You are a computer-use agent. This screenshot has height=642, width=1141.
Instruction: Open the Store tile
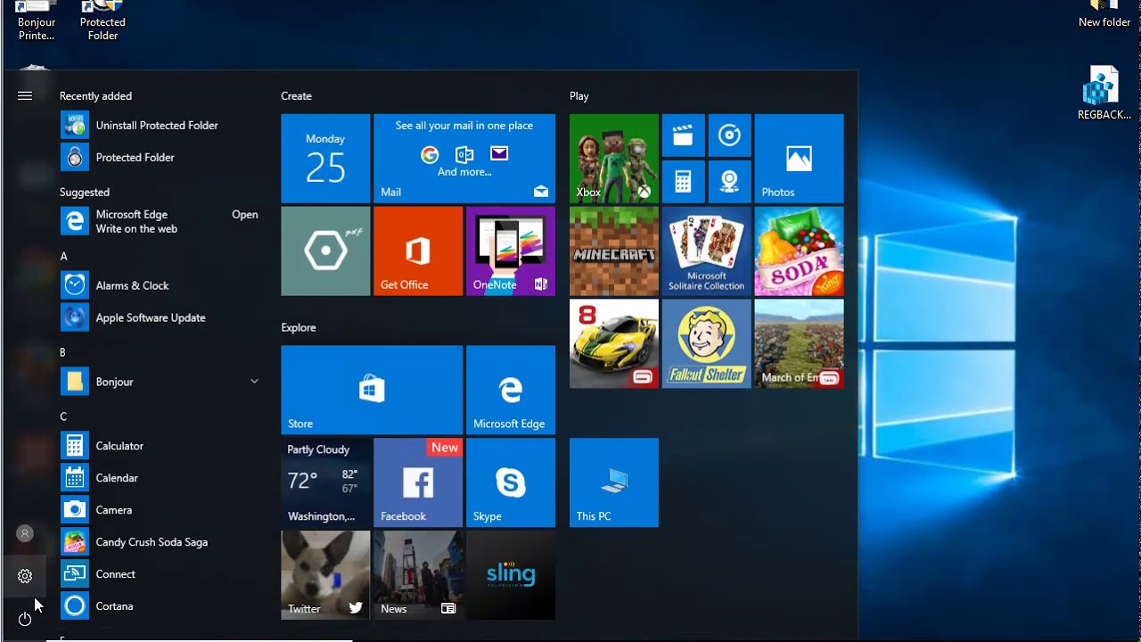pos(372,391)
